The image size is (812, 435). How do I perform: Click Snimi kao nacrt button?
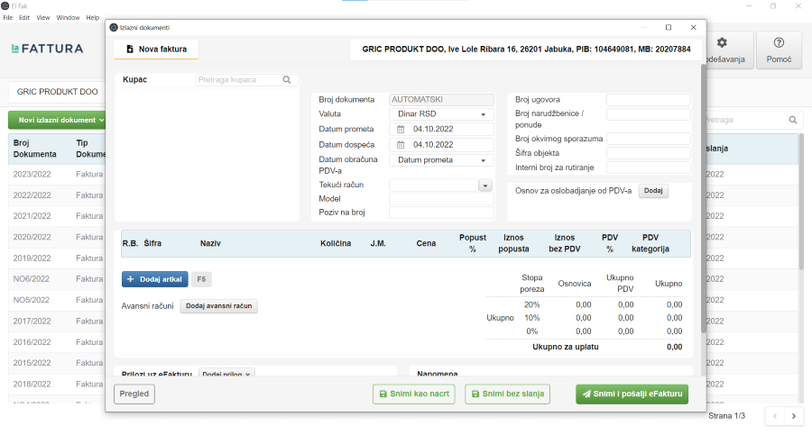coord(413,394)
